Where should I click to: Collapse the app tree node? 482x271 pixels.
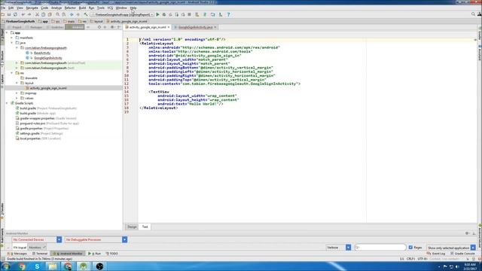[7, 32]
